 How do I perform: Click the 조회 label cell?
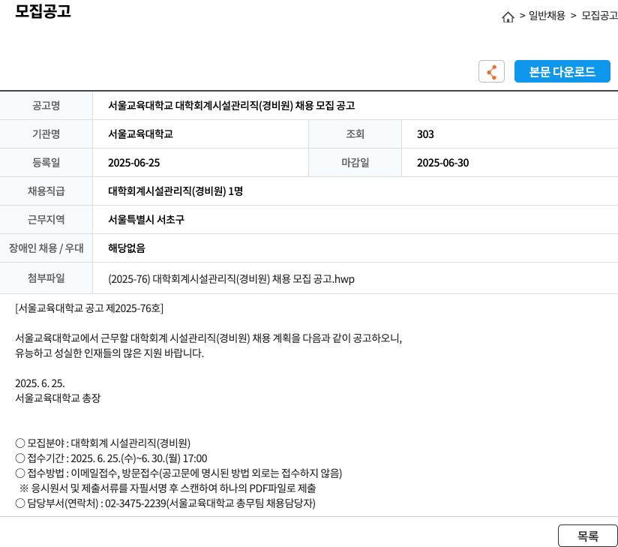click(x=355, y=134)
